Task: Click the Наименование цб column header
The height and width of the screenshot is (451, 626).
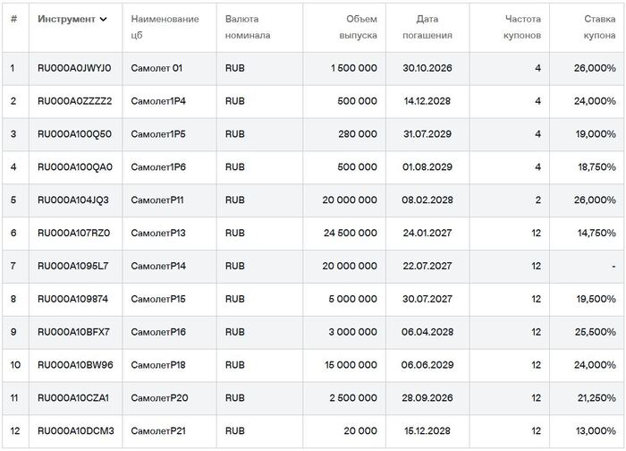Action: click(x=165, y=27)
